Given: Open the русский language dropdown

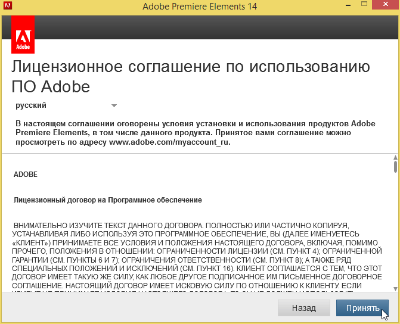Looking at the screenshot, I should coord(66,105).
